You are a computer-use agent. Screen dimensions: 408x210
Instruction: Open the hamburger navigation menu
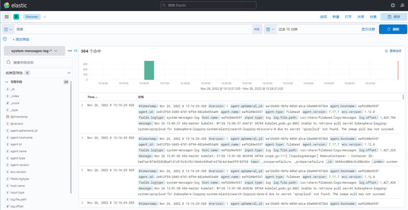pyautogui.click(x=7, y=17)
